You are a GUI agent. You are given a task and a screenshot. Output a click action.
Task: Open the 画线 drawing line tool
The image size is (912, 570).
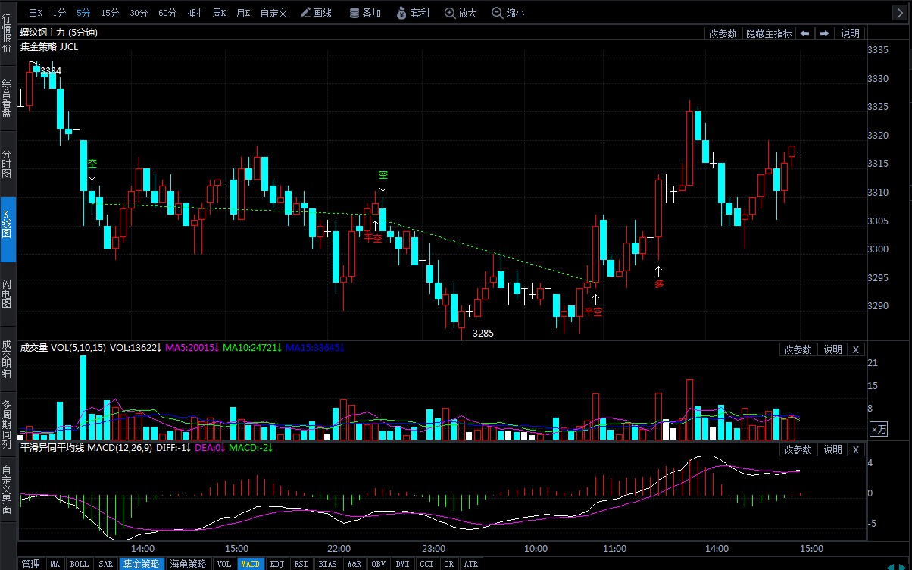[x=316, y=13]
